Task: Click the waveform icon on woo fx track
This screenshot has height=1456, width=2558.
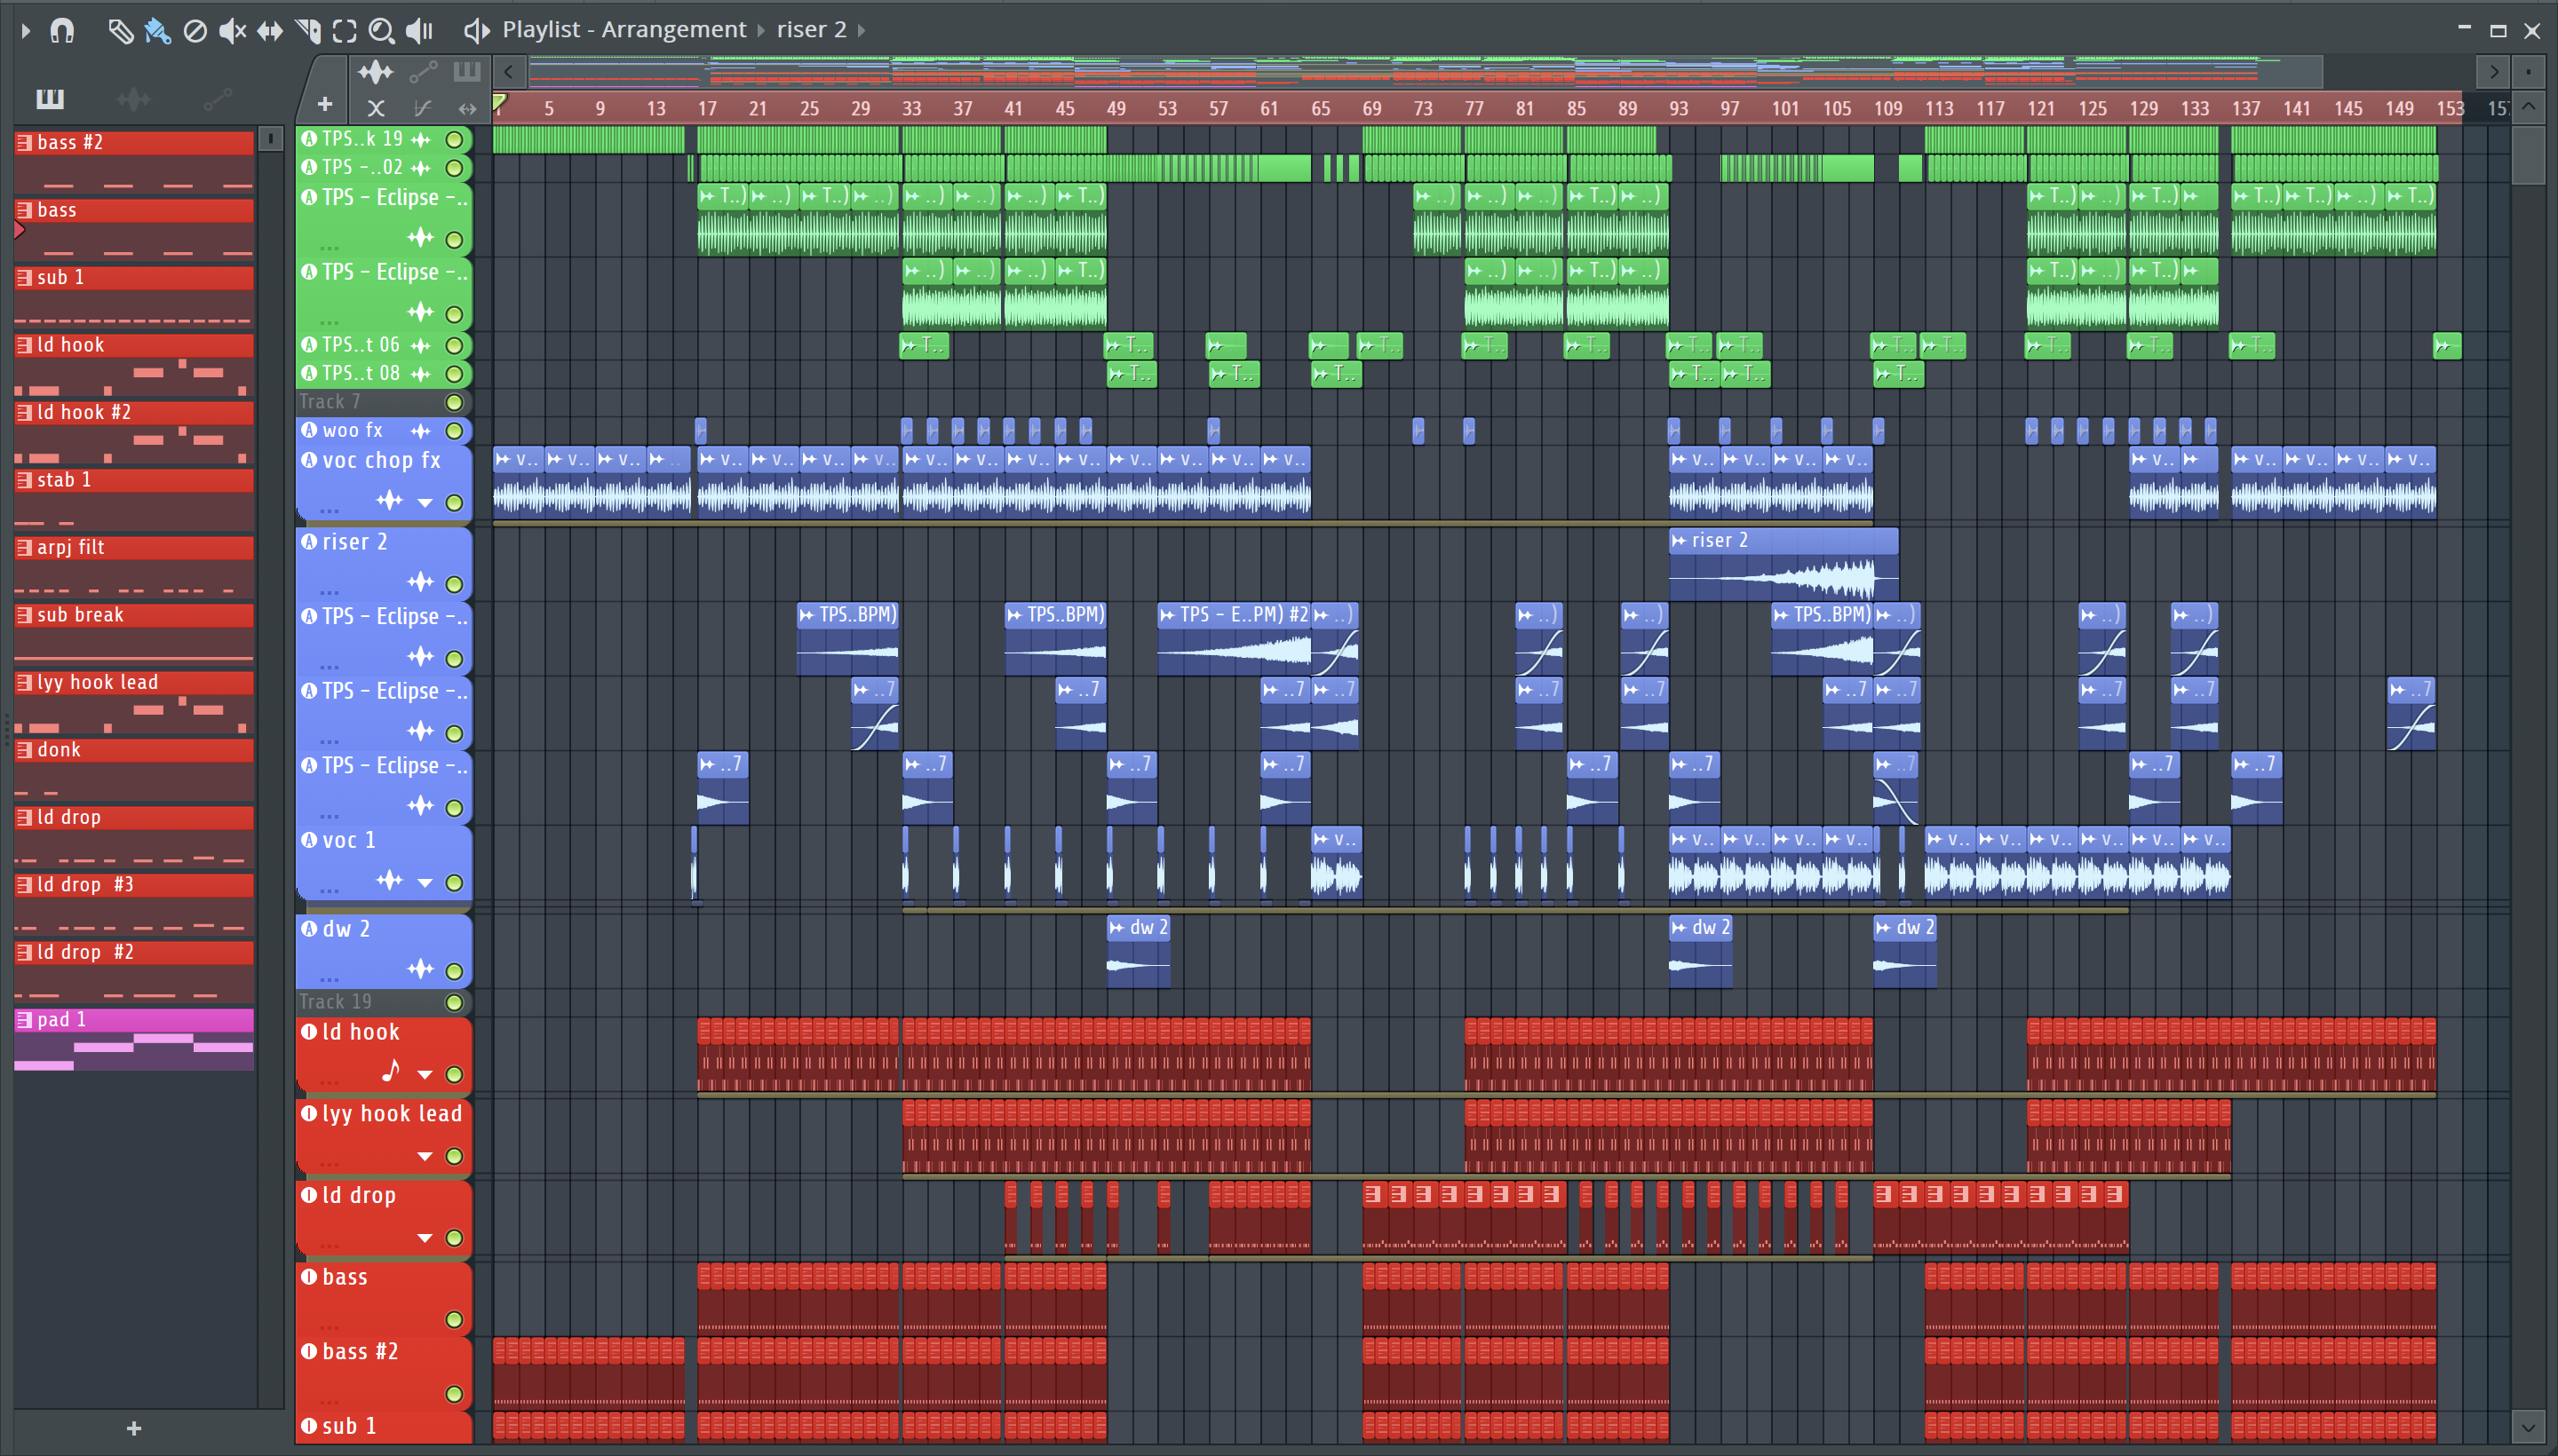Action: click(x=421, y=431)
